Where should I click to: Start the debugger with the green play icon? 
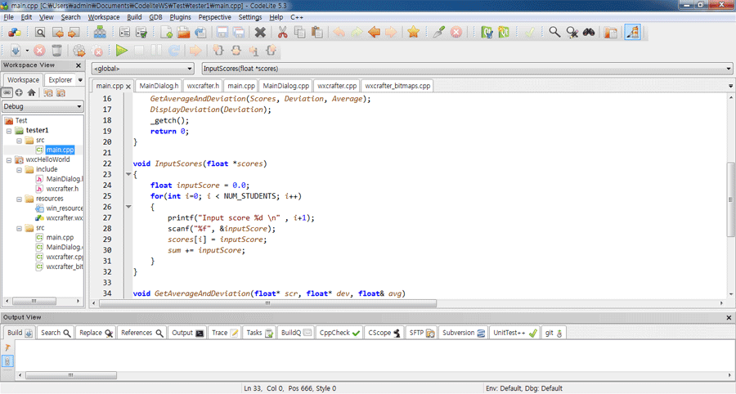coord(122,50)
